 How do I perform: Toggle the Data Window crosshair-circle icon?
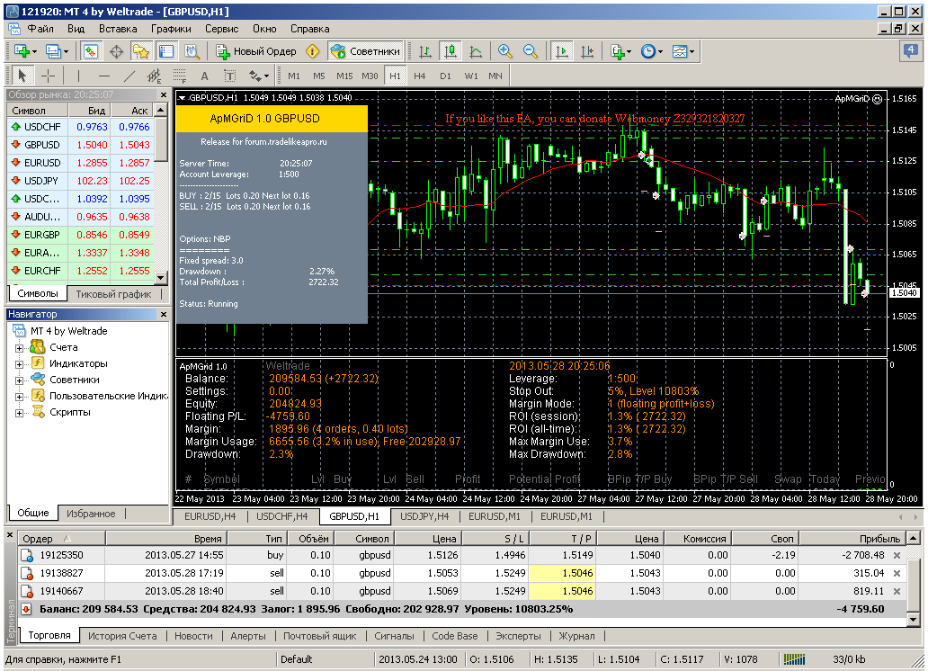click(116, 51)
